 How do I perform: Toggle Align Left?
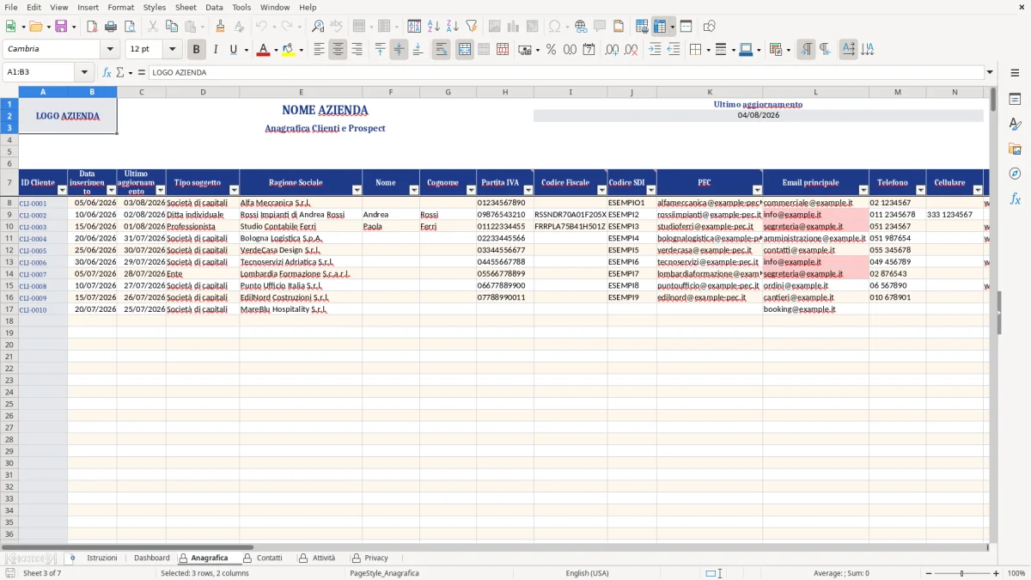(x=319, y=50)
